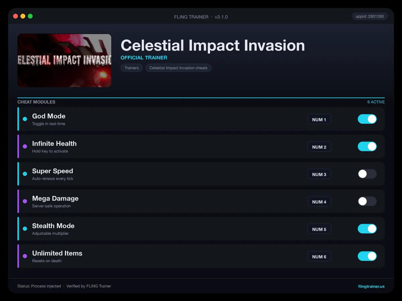Enable the Super Speed toggle

coord(367,174)
